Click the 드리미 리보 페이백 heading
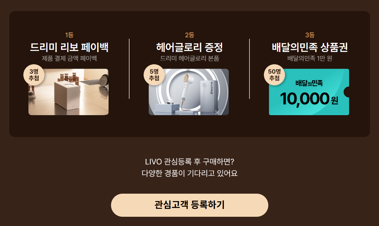The image size is (379, 226). (69, 48)
